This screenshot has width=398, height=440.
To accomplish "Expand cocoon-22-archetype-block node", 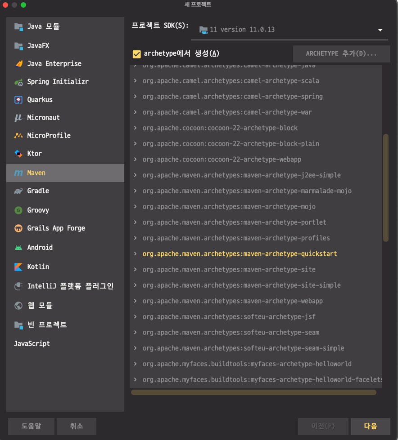I will pos(136,128).
